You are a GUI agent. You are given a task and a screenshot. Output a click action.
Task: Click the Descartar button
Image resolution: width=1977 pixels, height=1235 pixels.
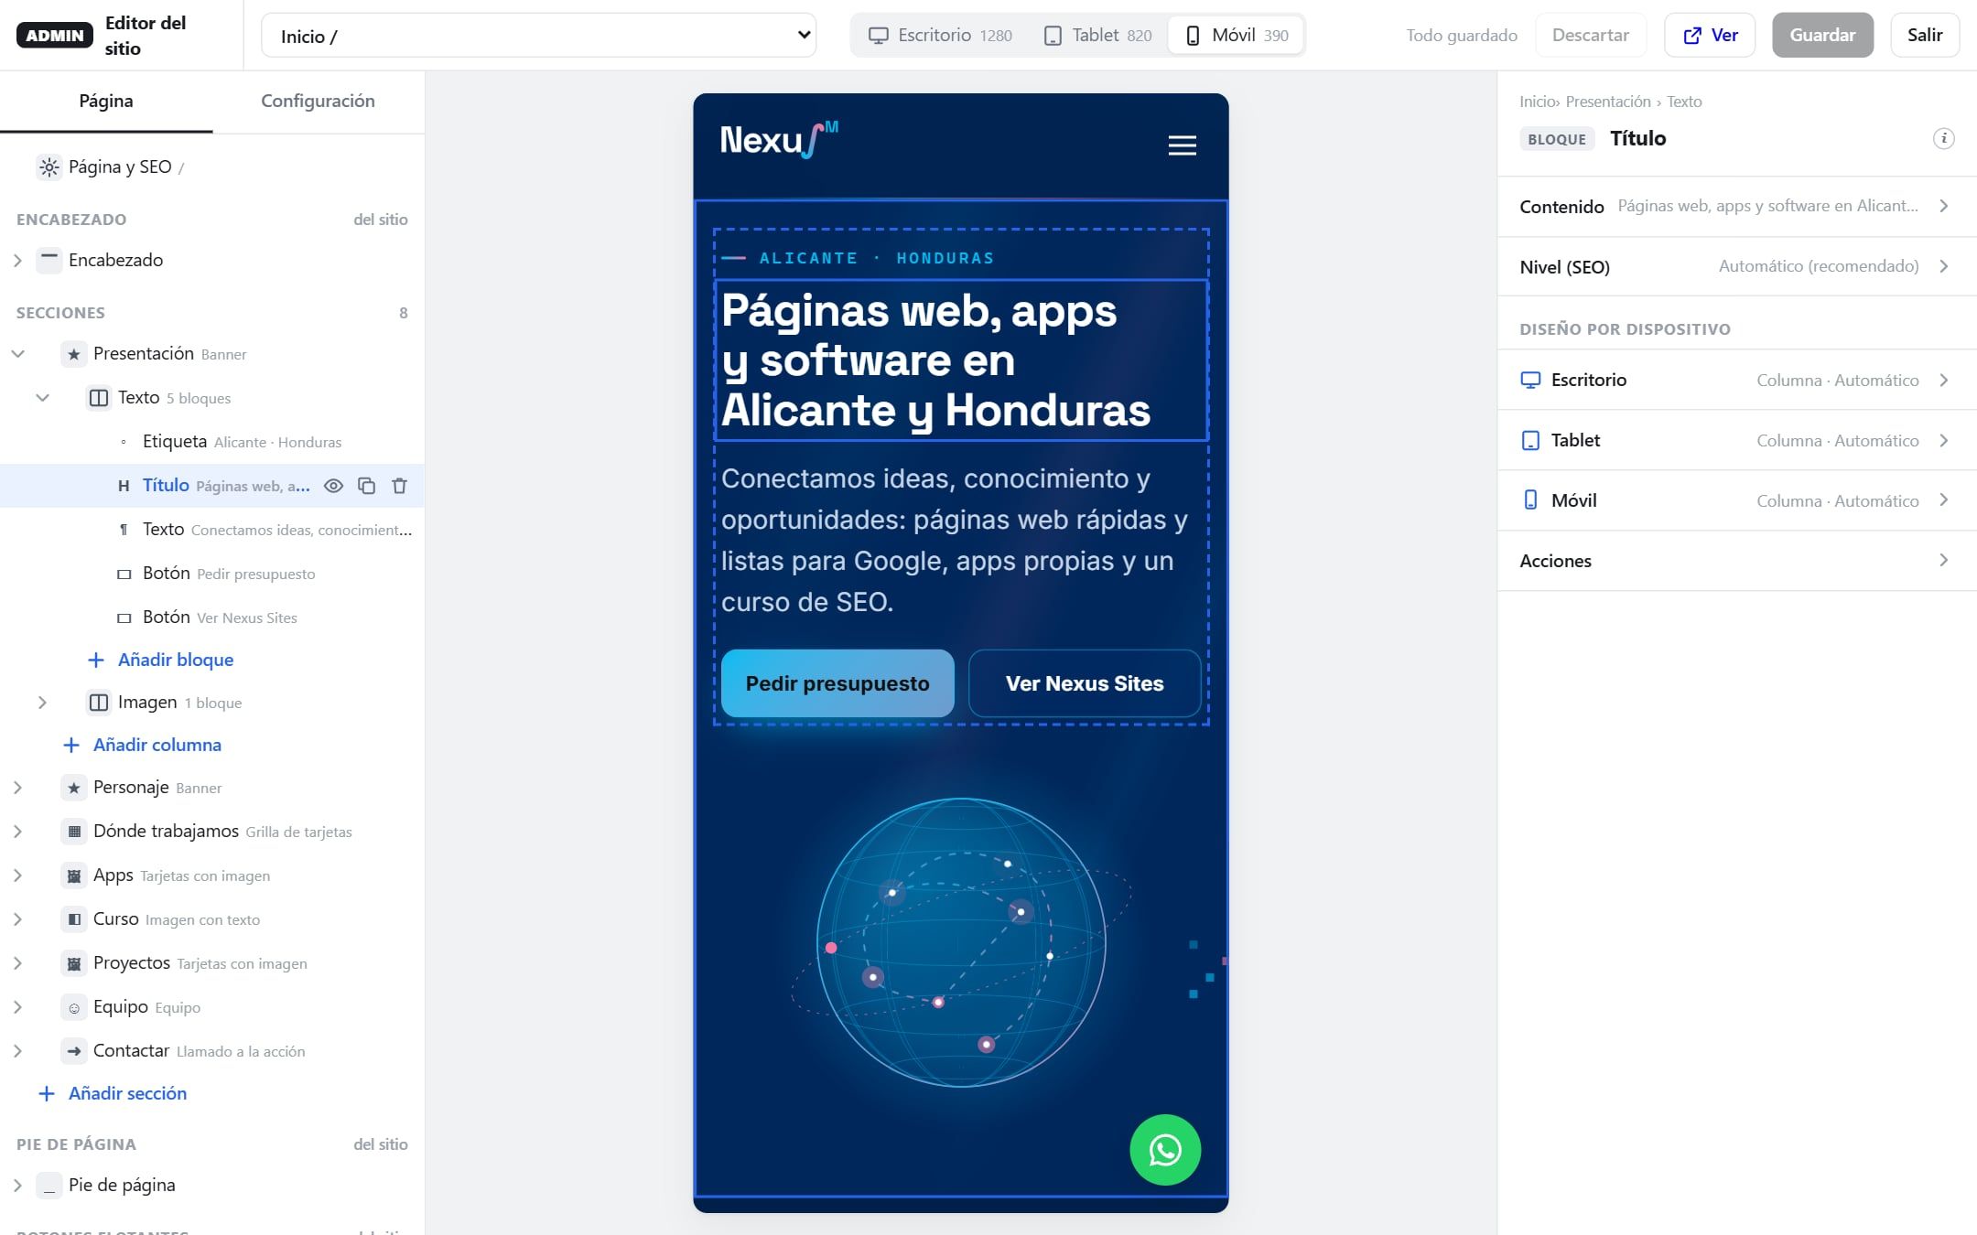tap(1590, 36)
